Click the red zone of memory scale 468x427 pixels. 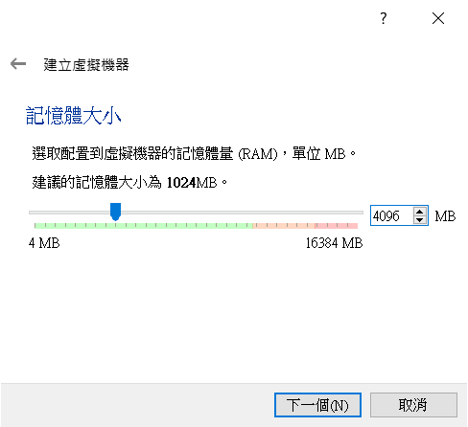coord(337,226)
